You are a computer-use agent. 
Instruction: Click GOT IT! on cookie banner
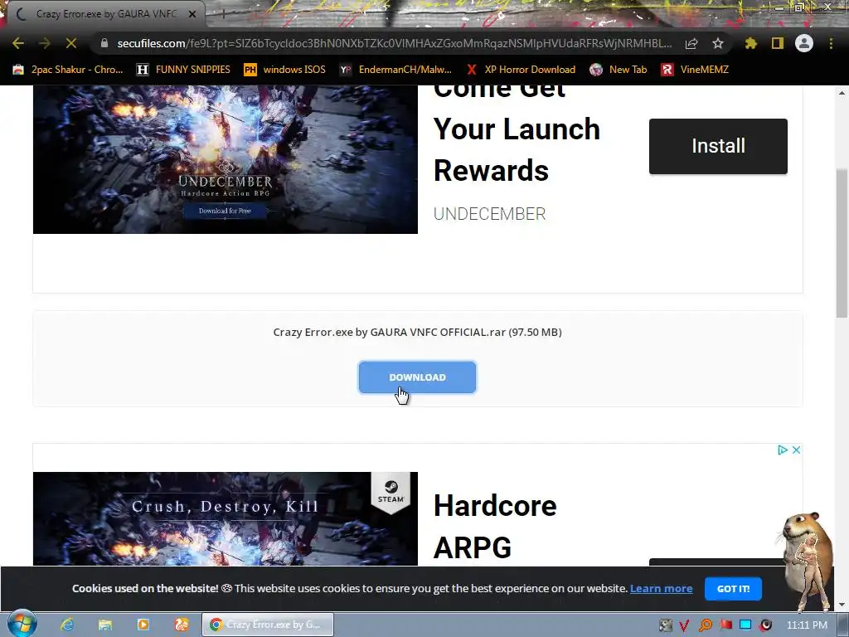click(x=733, y=589)
